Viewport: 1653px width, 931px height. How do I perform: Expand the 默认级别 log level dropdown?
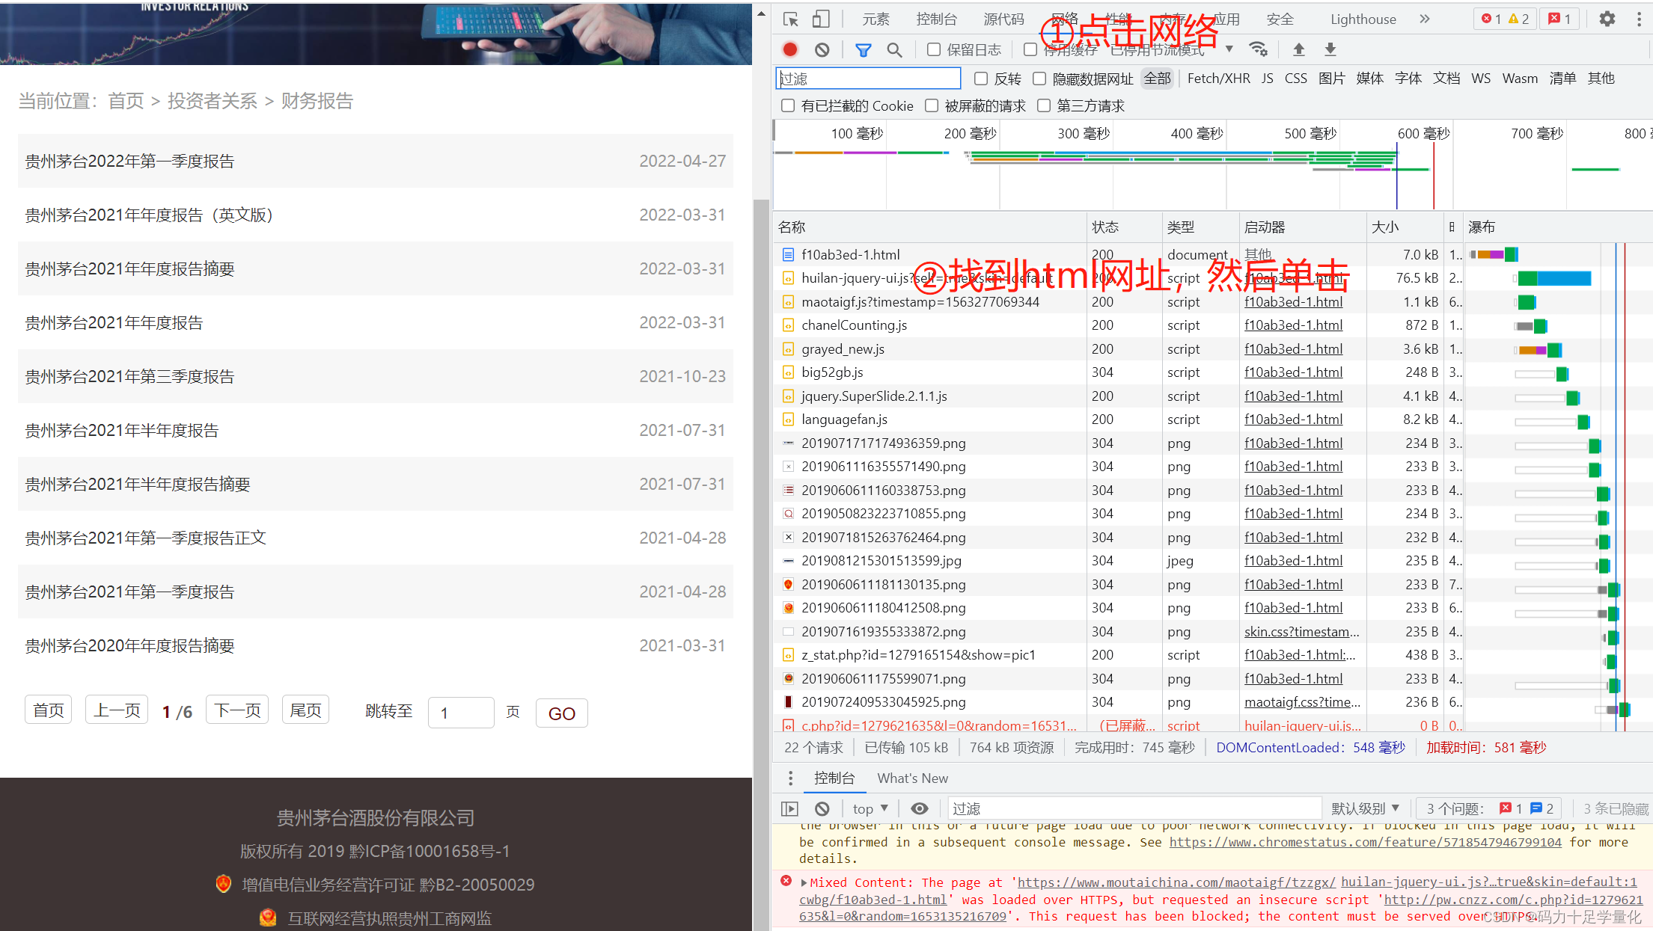tap(1365, 808)
